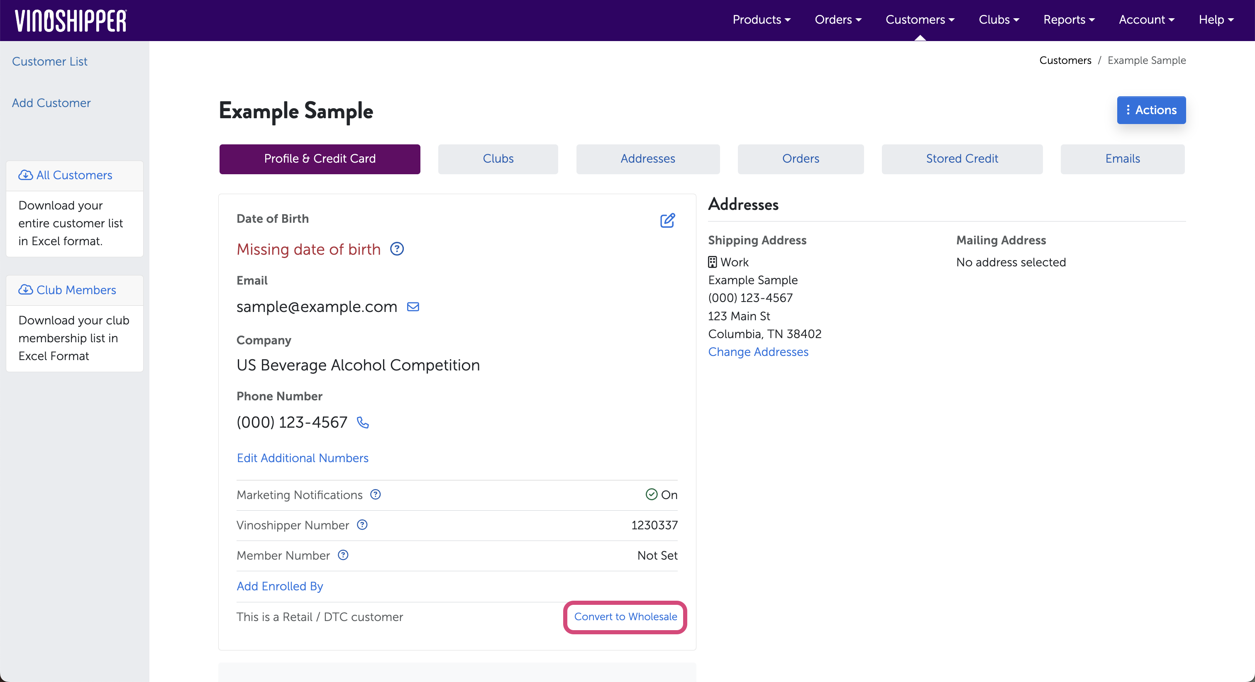Open the Reports dropdown in navbar

click(1069, 19)
